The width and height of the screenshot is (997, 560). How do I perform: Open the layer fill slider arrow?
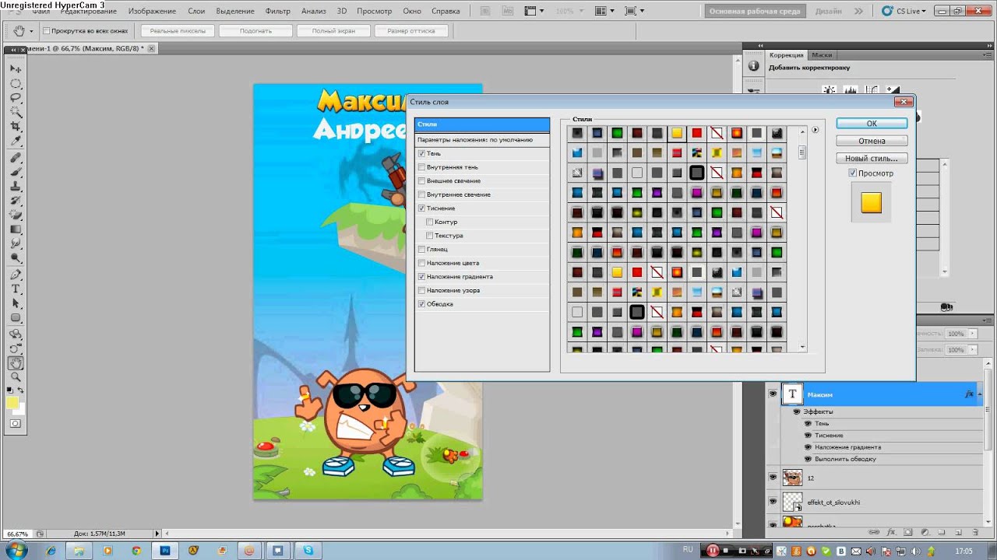[974, 349]
